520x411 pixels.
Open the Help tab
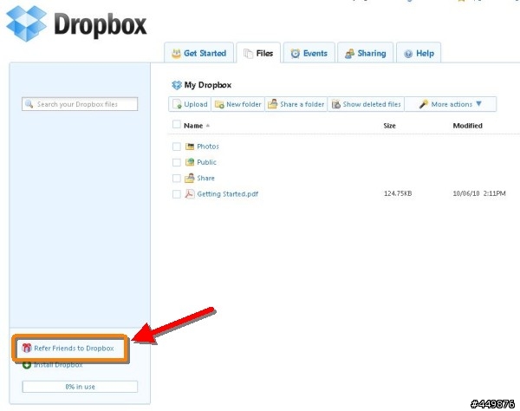419,53
